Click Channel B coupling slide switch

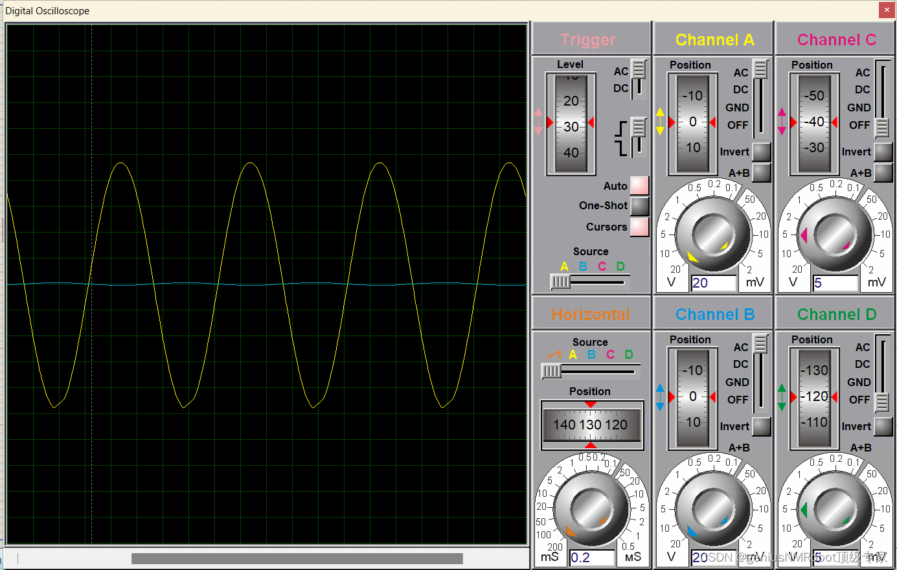pos(760,373)
